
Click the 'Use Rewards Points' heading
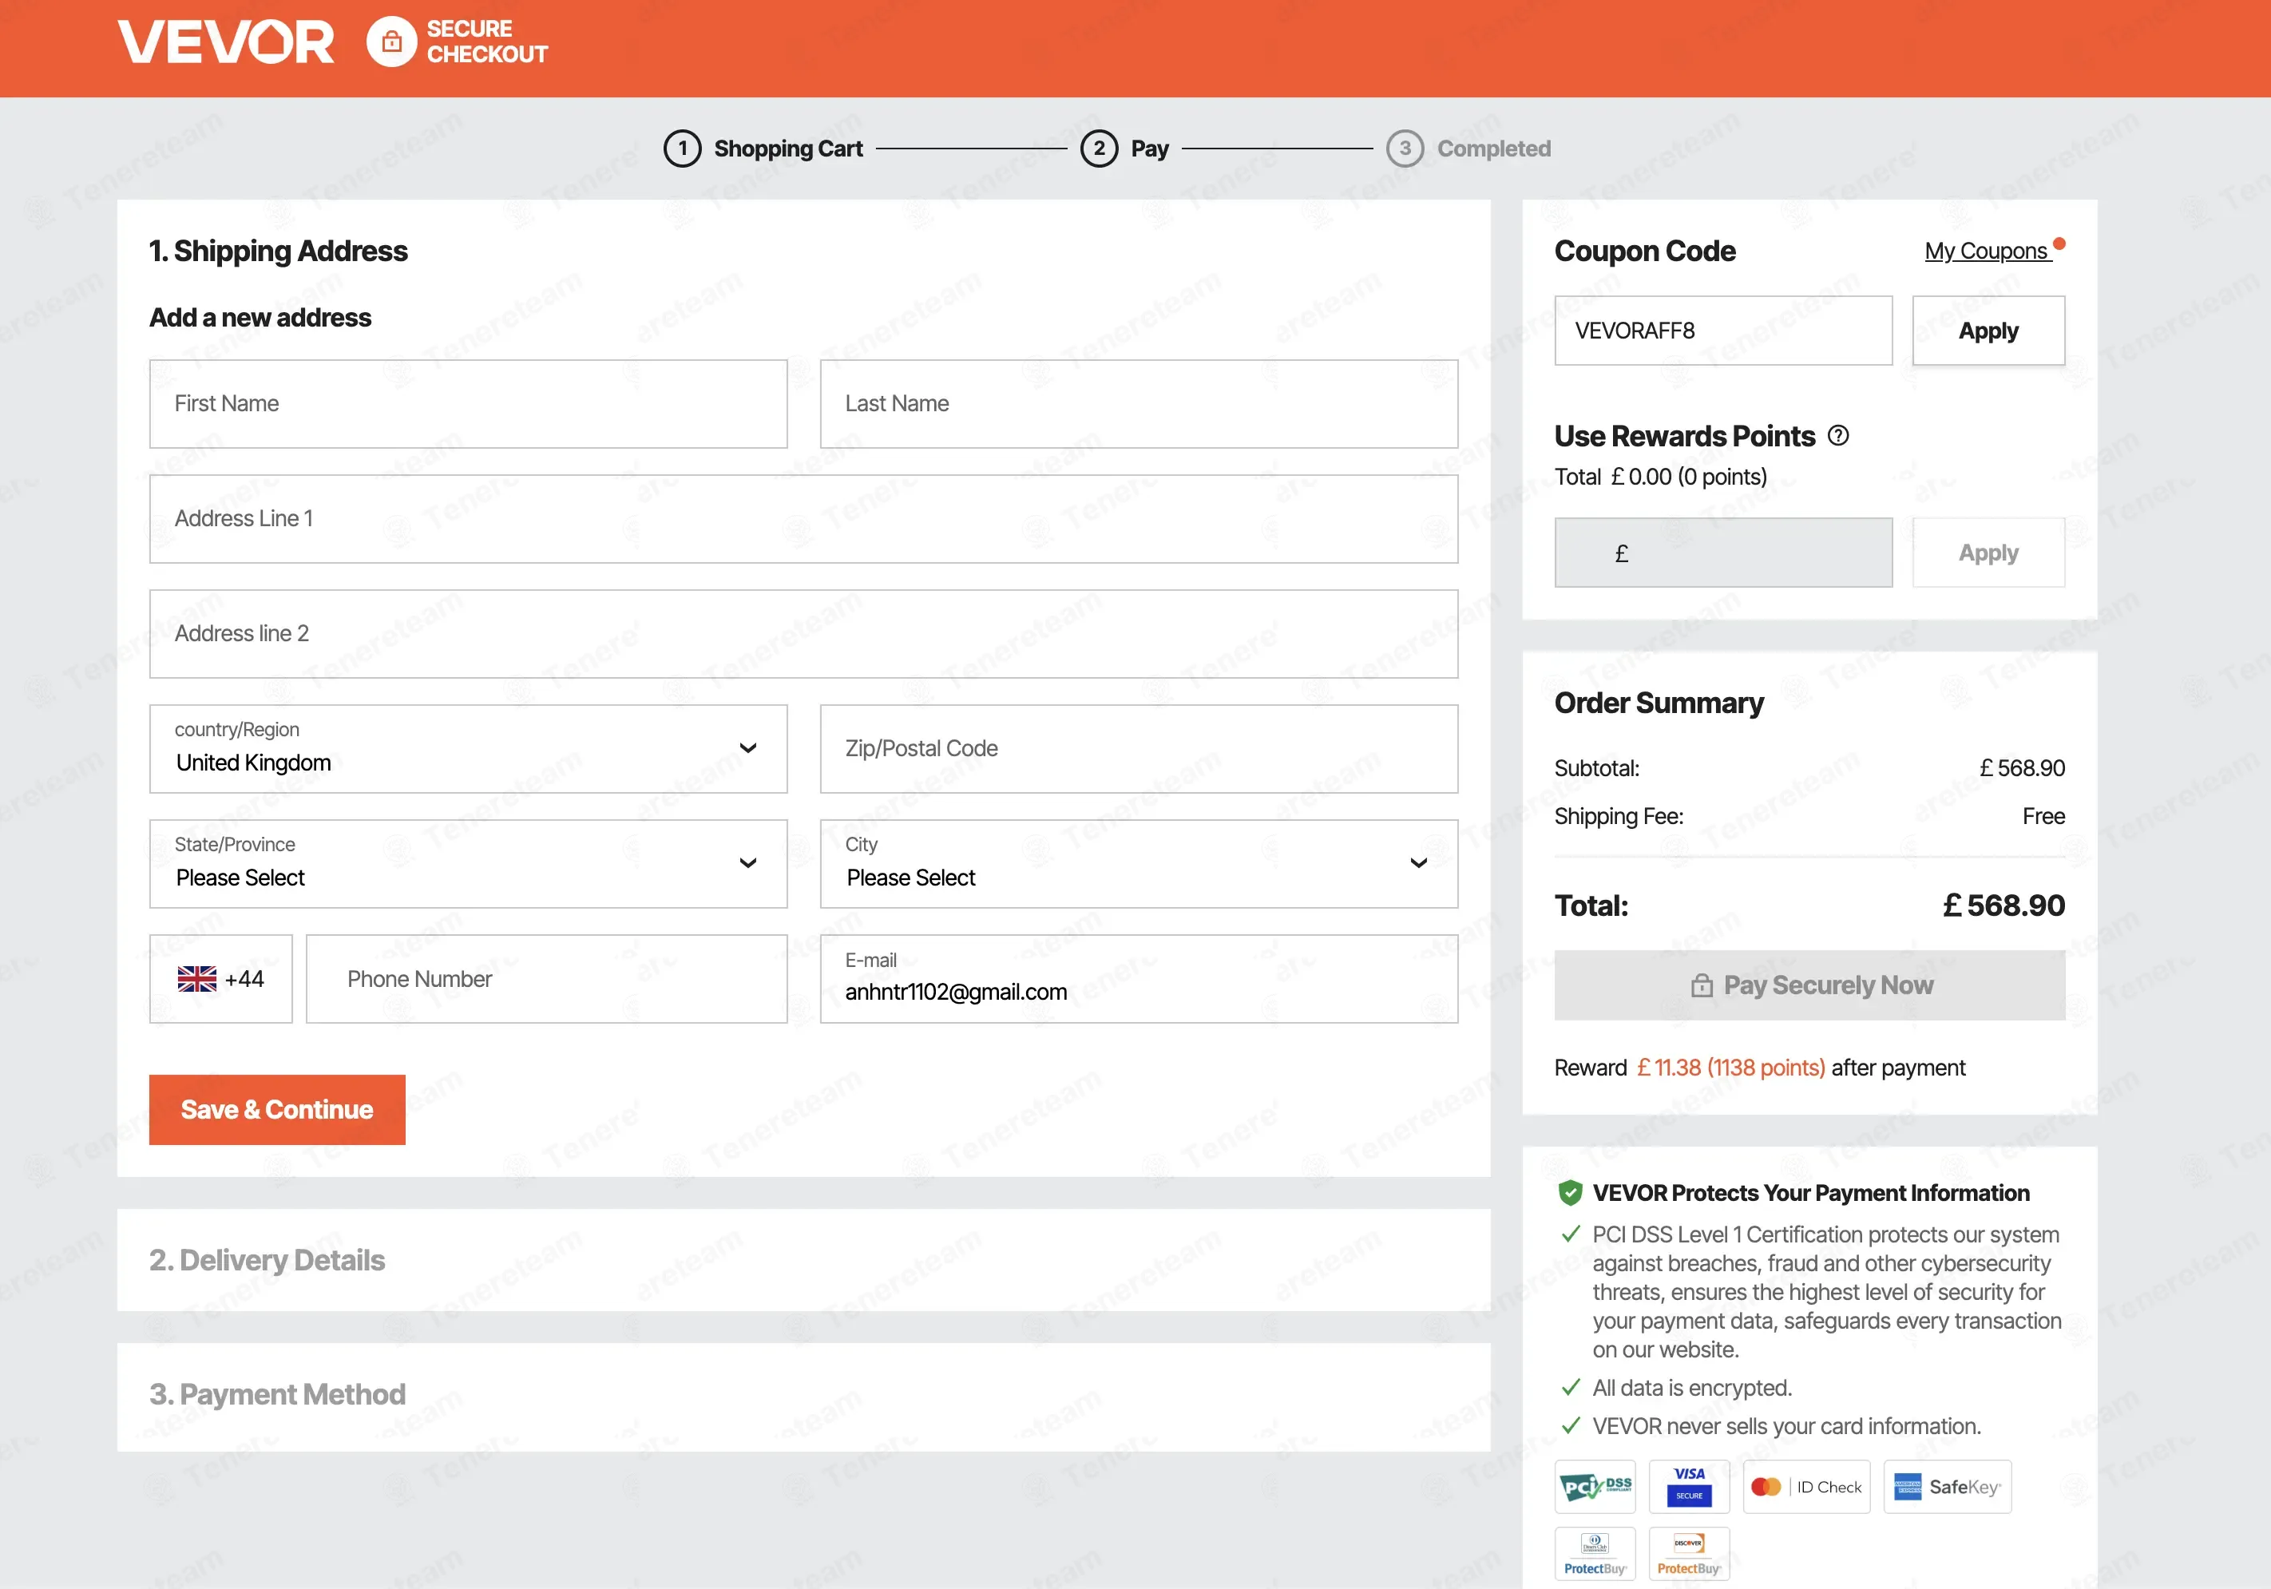tap(1684, 436)
